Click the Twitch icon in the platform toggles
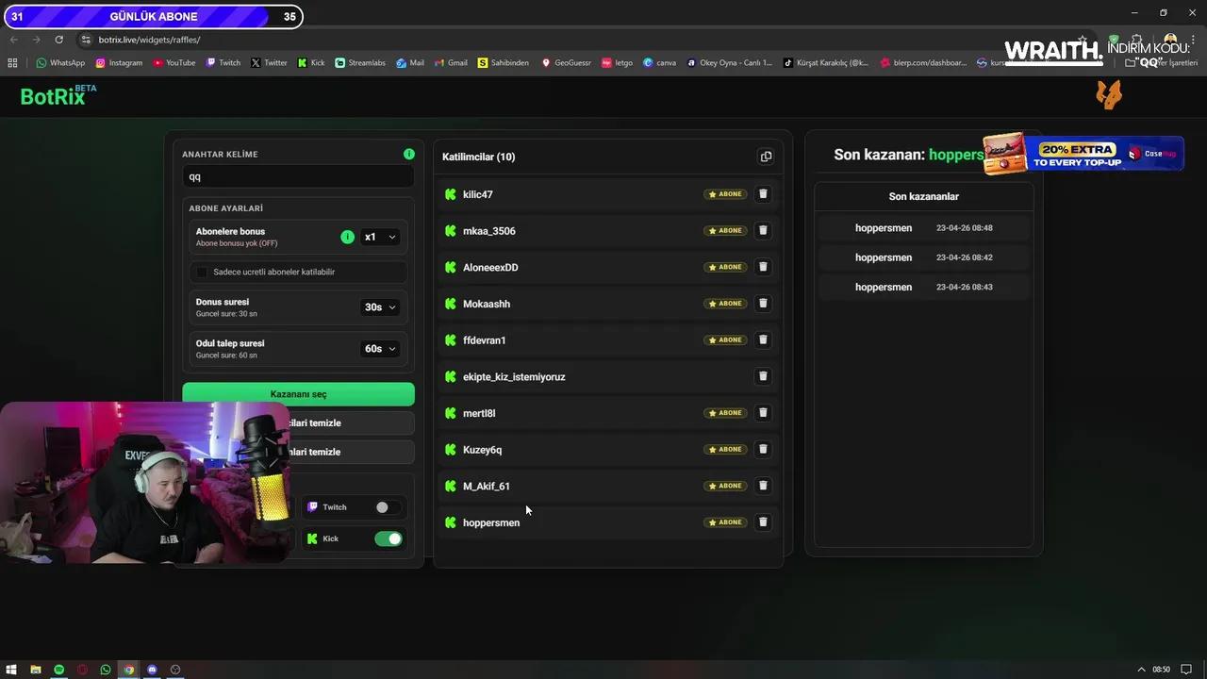 (312, 506)
